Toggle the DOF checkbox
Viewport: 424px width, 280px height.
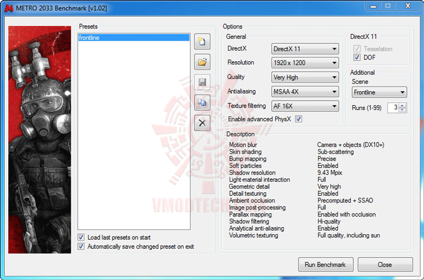point(357,57)
